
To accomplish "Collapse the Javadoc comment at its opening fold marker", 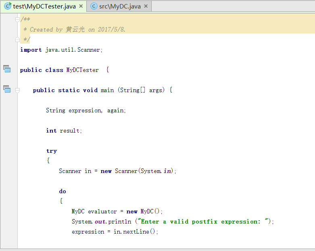I will click(x=17, y=19).
